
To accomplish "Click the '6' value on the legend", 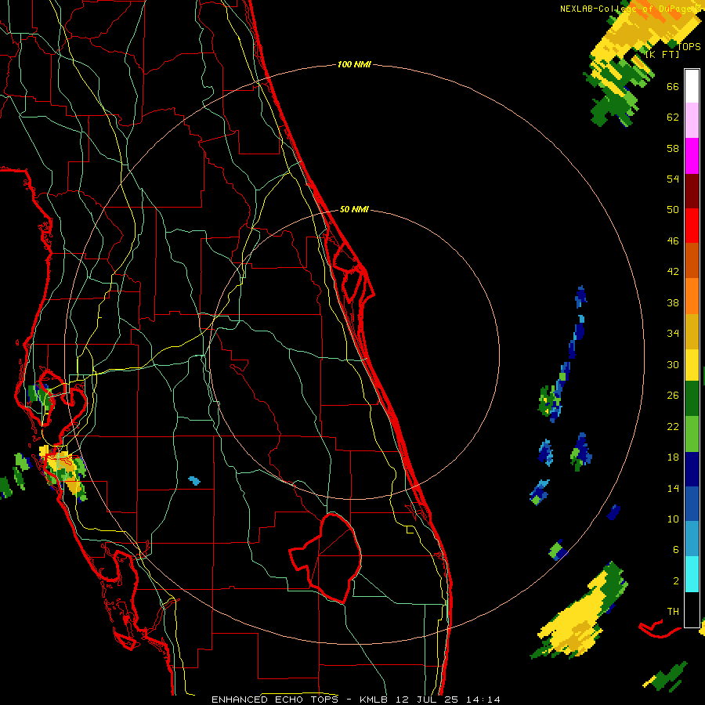I will click(x=676, y=550).
